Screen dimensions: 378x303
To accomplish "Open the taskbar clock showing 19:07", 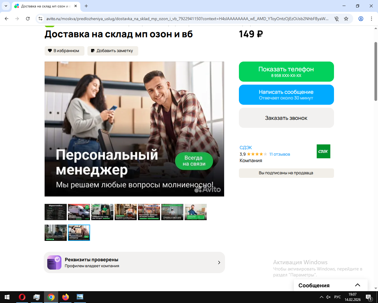I will click(353, 297).
